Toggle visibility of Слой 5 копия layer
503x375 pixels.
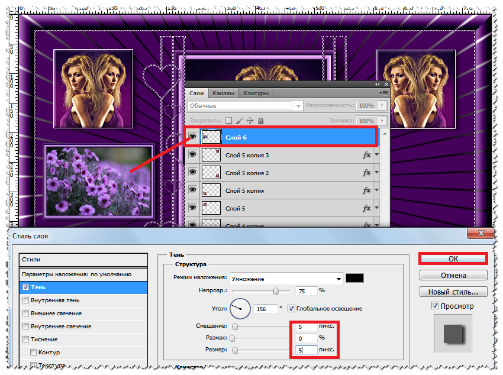192,190
